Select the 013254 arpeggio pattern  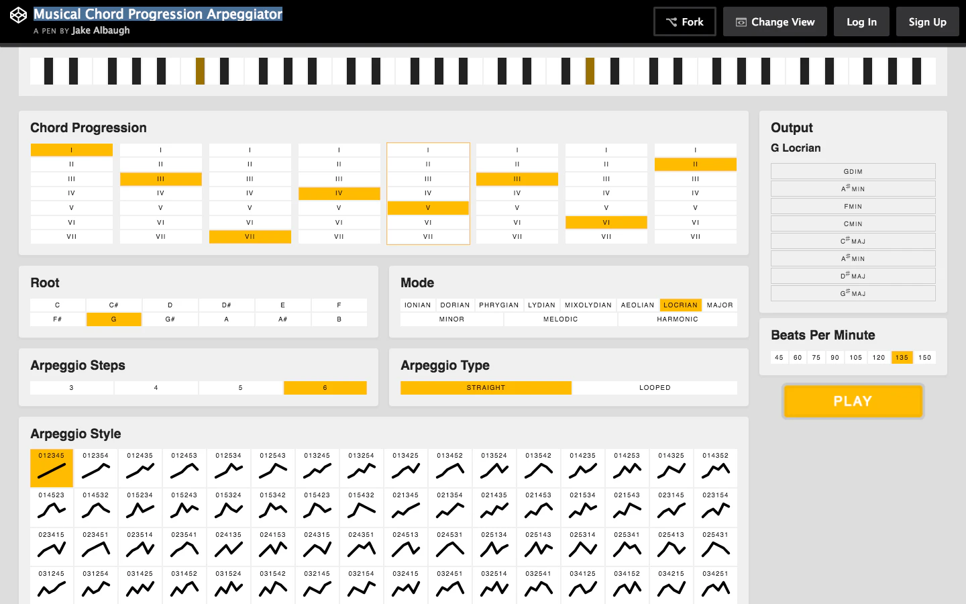coord(362,468)
